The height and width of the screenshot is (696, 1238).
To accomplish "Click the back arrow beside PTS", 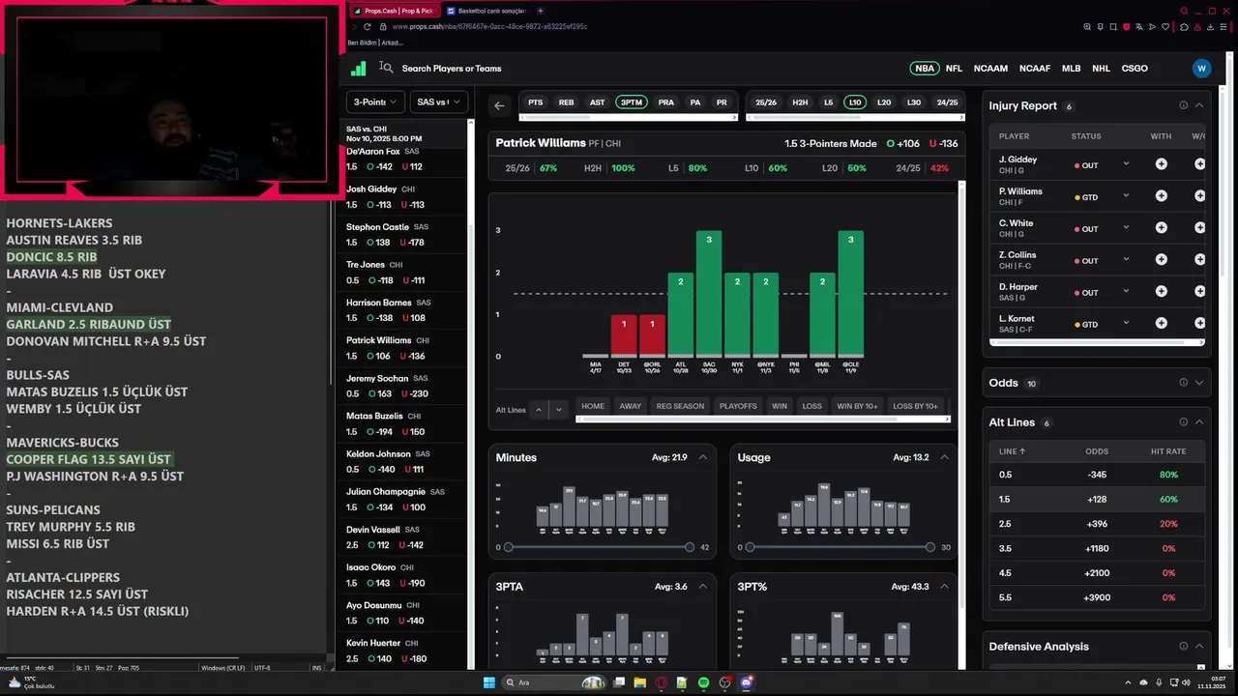I will (499, 106).
